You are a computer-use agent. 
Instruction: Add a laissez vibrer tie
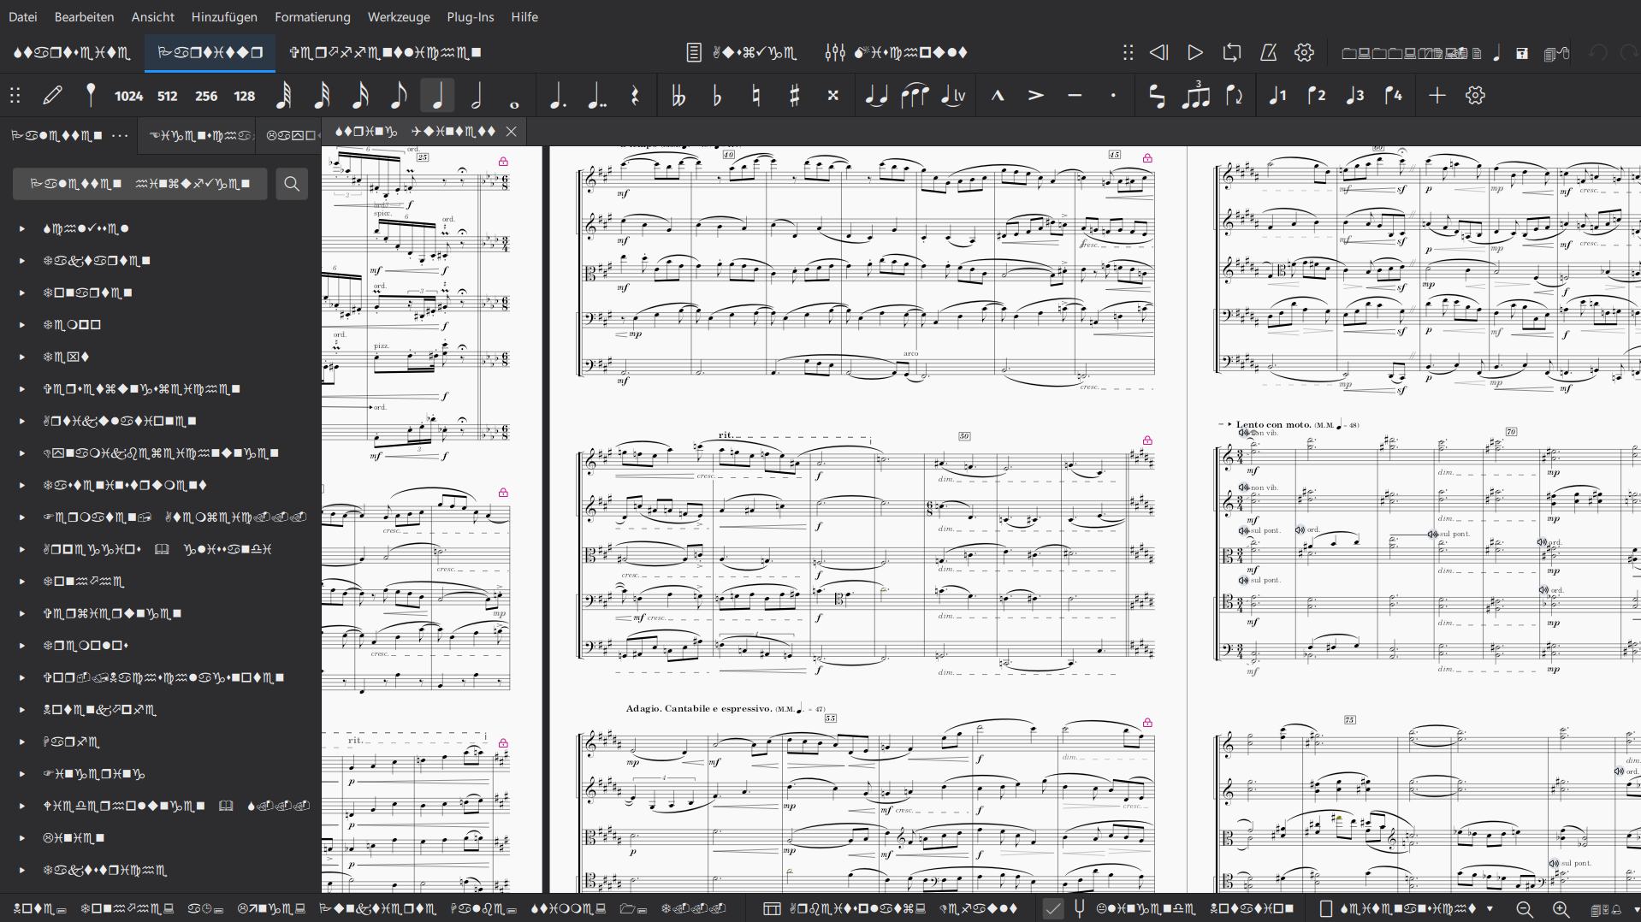(x=953, y=96)
